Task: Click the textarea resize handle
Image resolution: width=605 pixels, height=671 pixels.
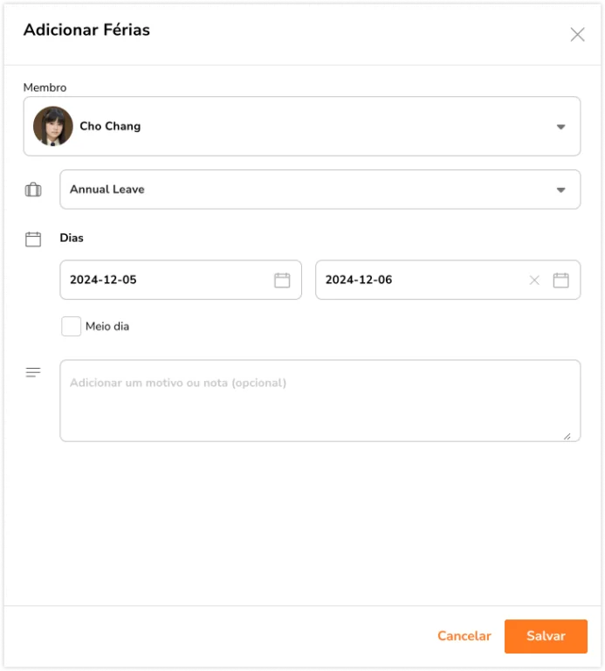Action: point(567,437)
